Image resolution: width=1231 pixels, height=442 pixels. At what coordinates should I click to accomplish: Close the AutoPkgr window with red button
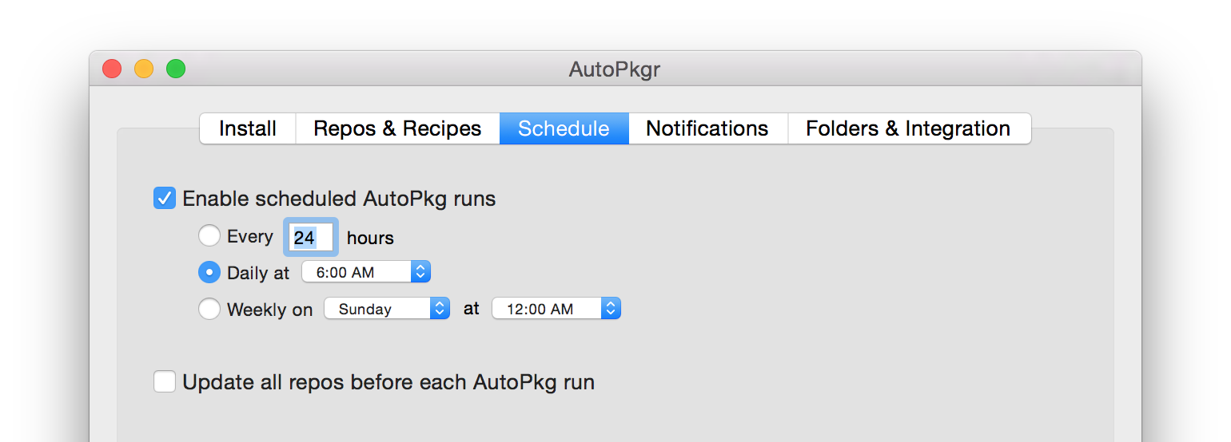(112, 69)
